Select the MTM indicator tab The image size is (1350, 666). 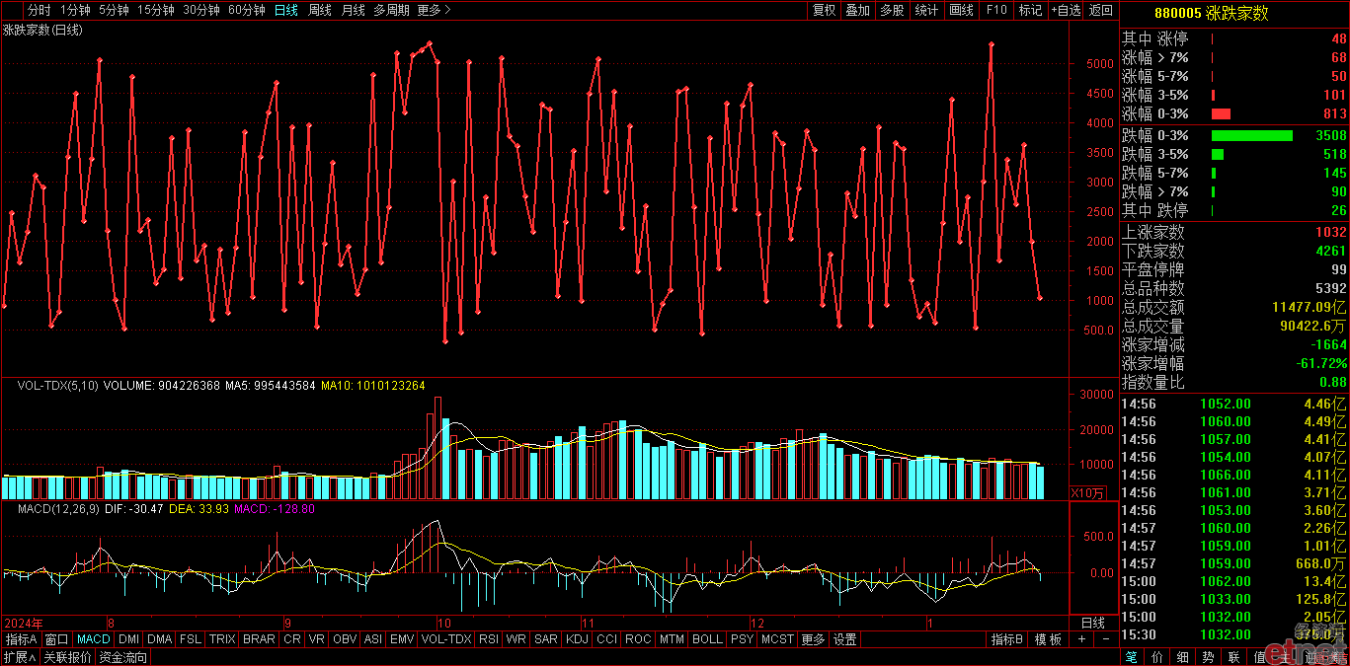tap(672, 639)
